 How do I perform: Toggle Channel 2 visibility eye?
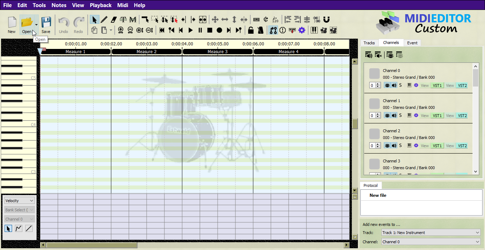387,146
